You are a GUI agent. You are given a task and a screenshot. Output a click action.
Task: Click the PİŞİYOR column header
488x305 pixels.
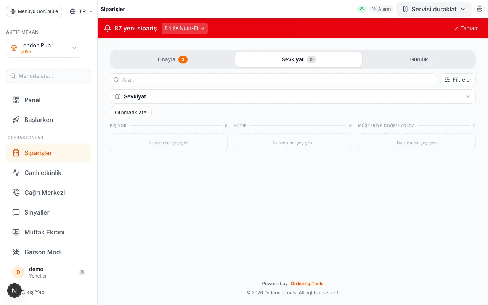pos(118,125)
